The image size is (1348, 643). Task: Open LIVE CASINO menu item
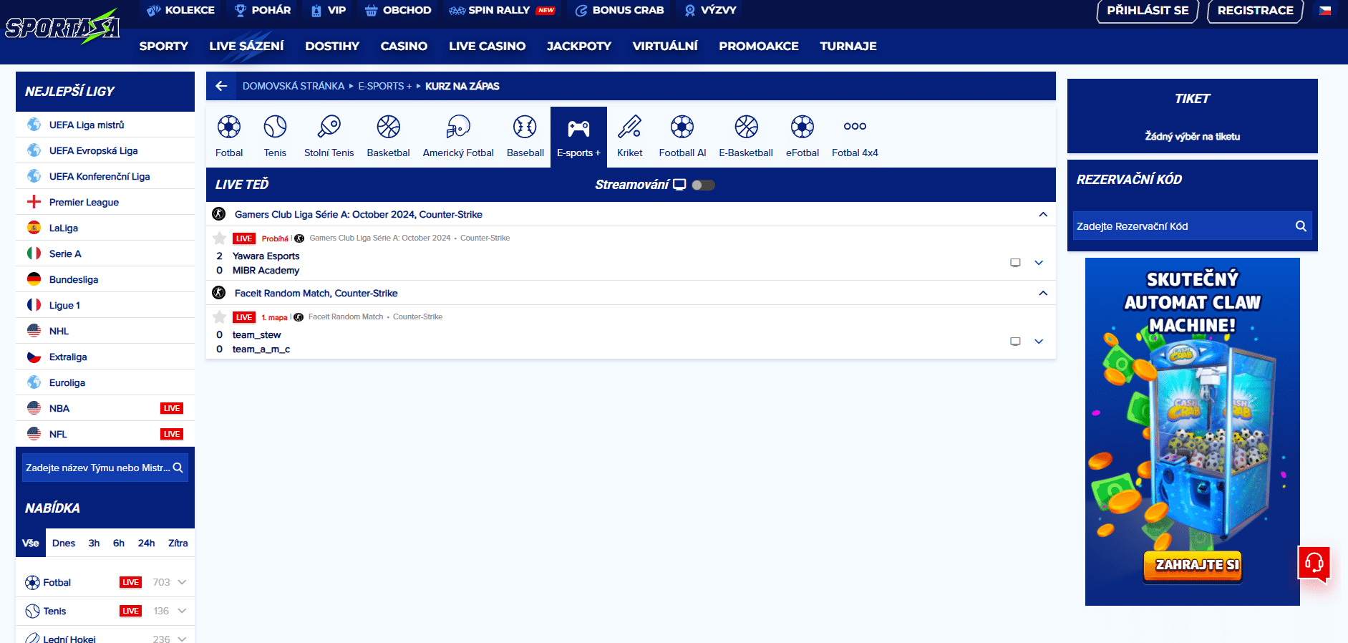[x=487, y=46]
